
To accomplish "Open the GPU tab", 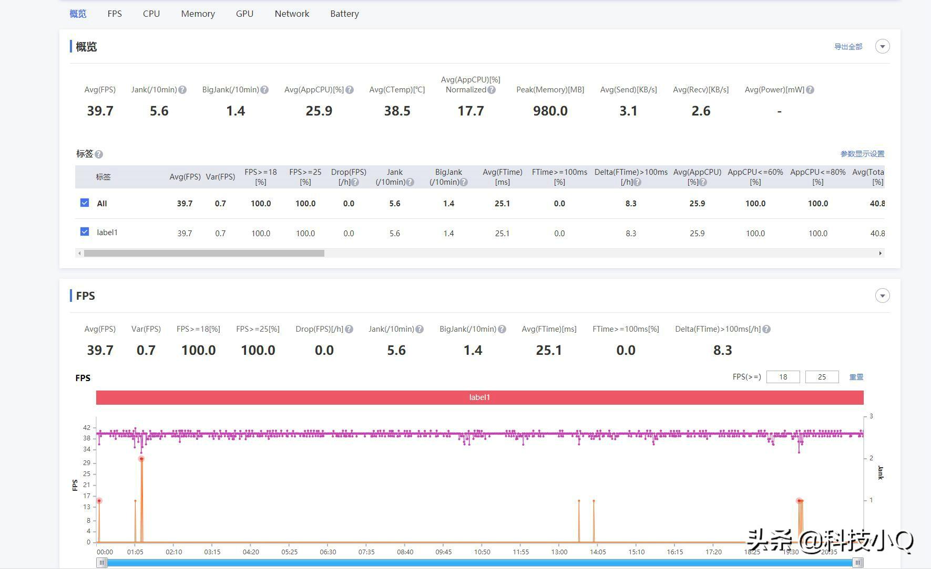I will (244, 14).
